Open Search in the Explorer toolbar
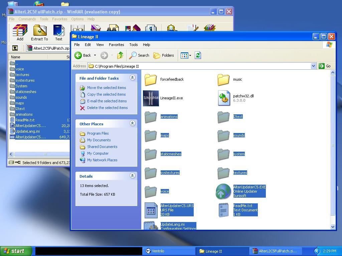The width and height of the screenshot is (342, 256). [139, 55]
